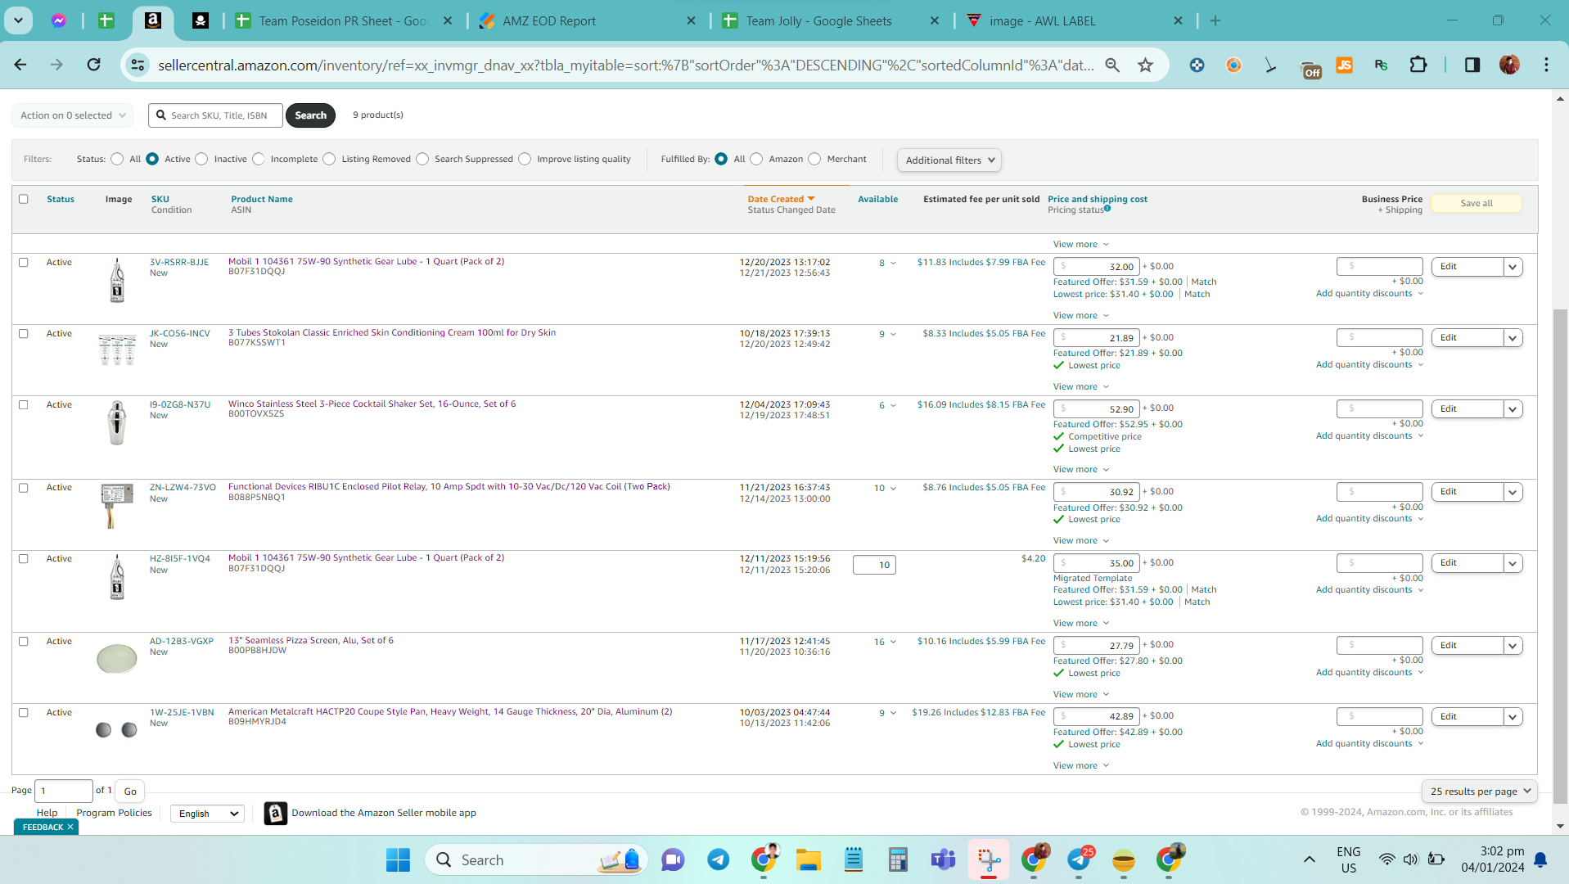
Task: View site information icon in address bar
Action: 138,65
